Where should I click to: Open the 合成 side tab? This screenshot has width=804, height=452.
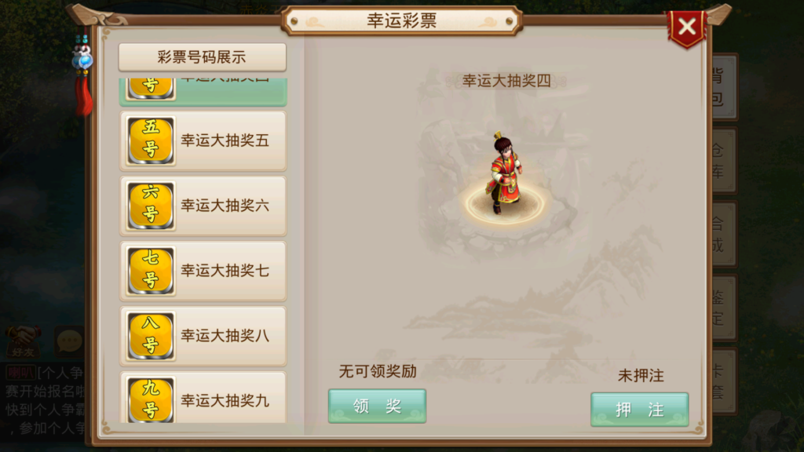click(x=723, y=234)
